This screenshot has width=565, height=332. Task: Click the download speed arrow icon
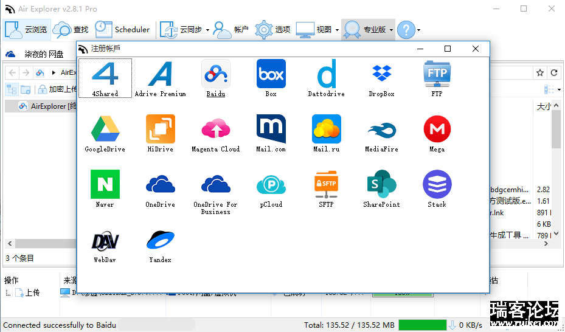pyautogui.click(x=452, y=325)
